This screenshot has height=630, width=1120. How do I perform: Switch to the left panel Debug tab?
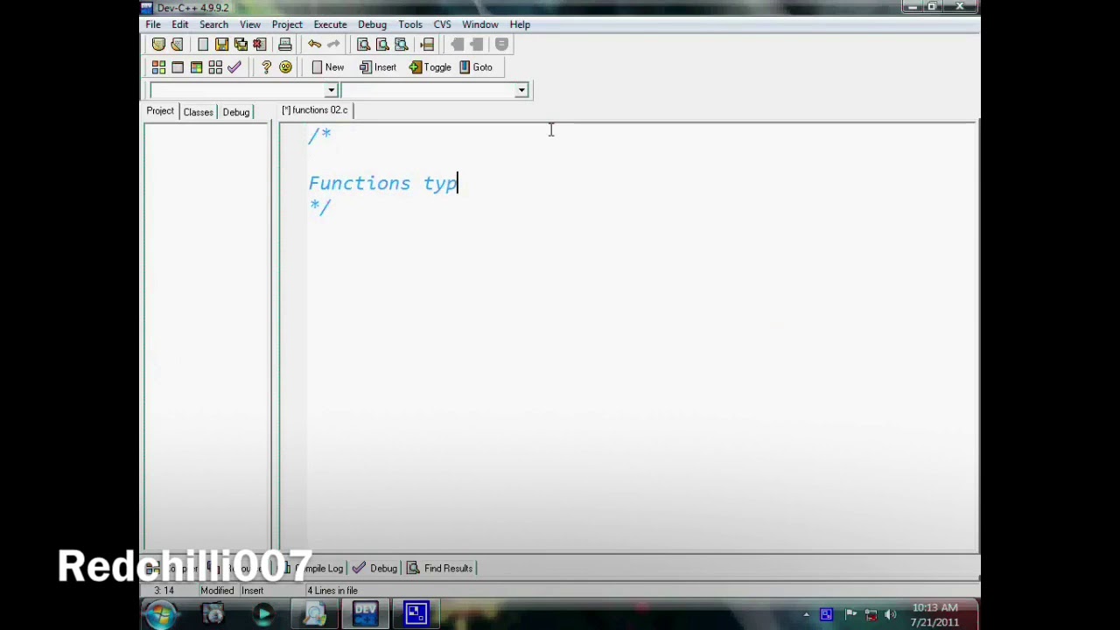click(x=235, y=112)
